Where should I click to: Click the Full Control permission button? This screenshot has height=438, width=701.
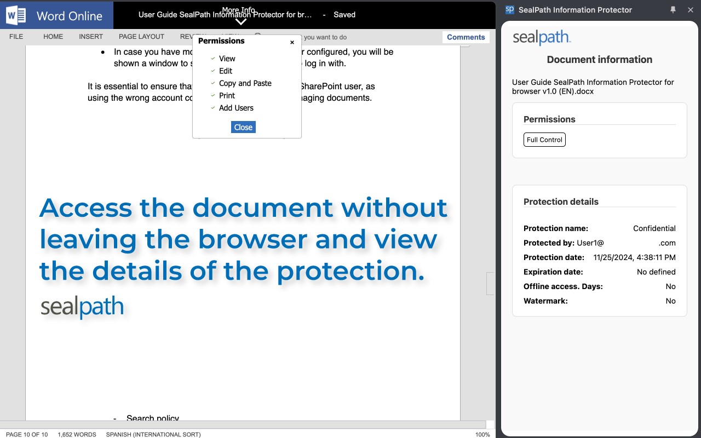[x=544, y=140]
